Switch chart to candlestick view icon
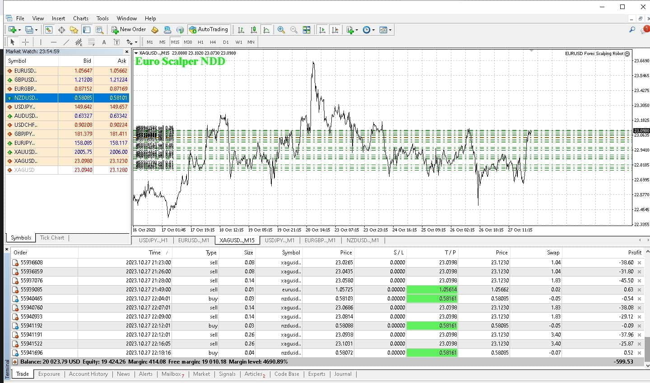Viewport: 650px width, 383px height. click(x=254, y=30)
